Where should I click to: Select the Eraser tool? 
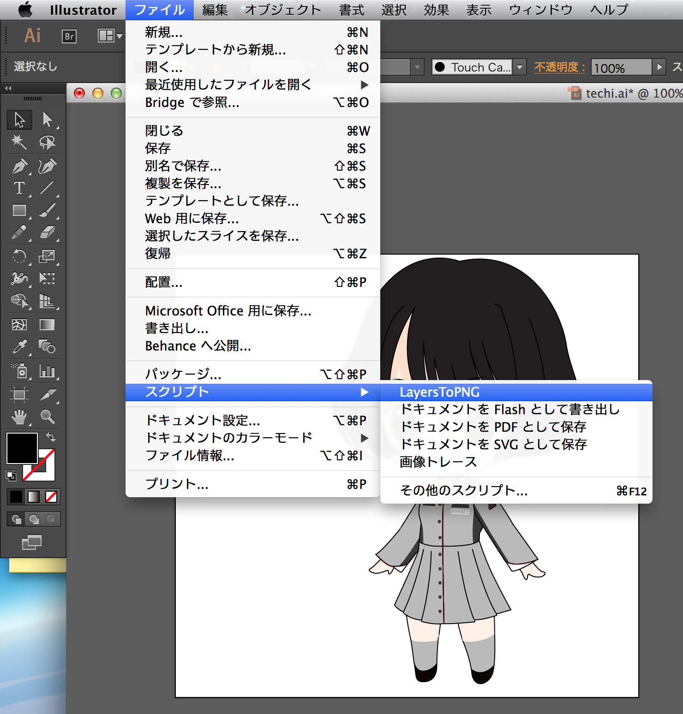47,232
